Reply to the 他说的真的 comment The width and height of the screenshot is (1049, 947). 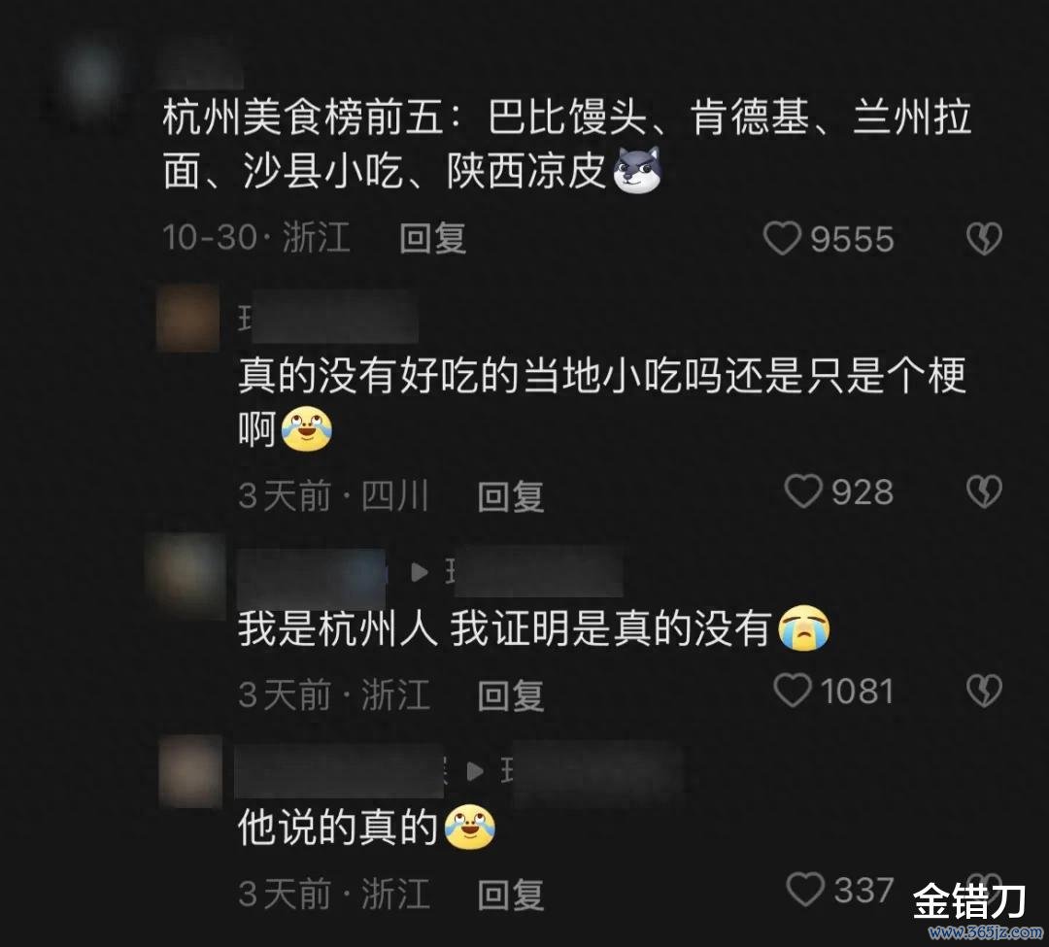[511, 895]
